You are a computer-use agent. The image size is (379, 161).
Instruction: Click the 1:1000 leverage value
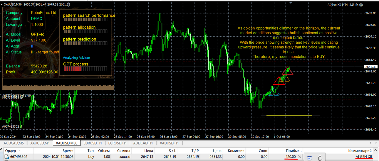[x=37, y=25]
